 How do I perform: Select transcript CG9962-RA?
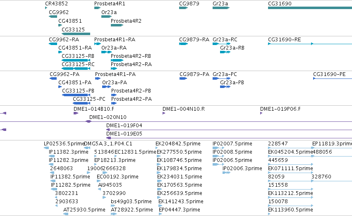[x=64, y=40]
